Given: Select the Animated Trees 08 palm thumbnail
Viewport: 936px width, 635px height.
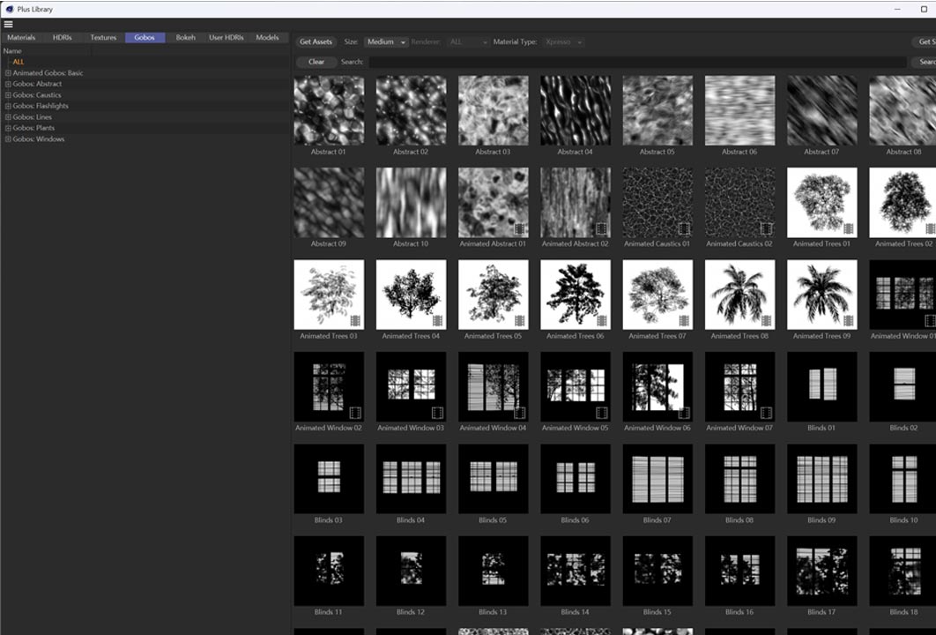Looking at the screenshot, I should coord(739,295).
